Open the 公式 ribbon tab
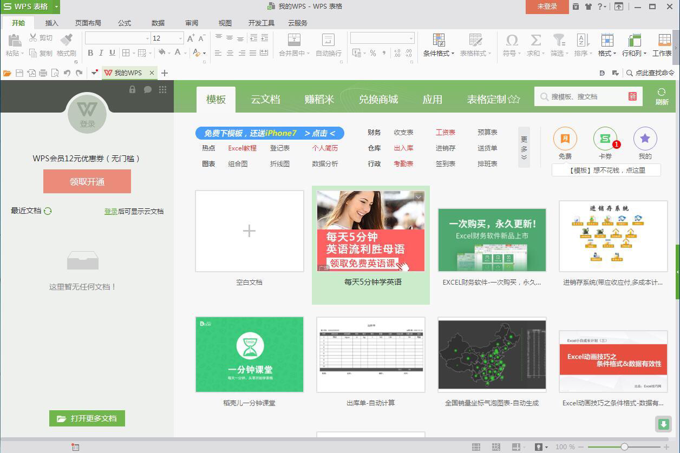The width and height of the screenshot is (680, 453). coord(125,23)
